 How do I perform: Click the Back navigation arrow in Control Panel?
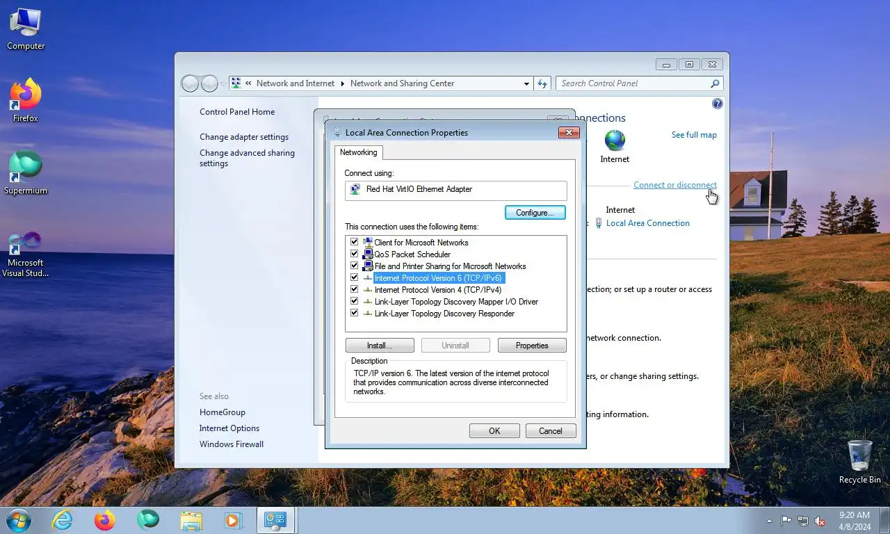190,83
